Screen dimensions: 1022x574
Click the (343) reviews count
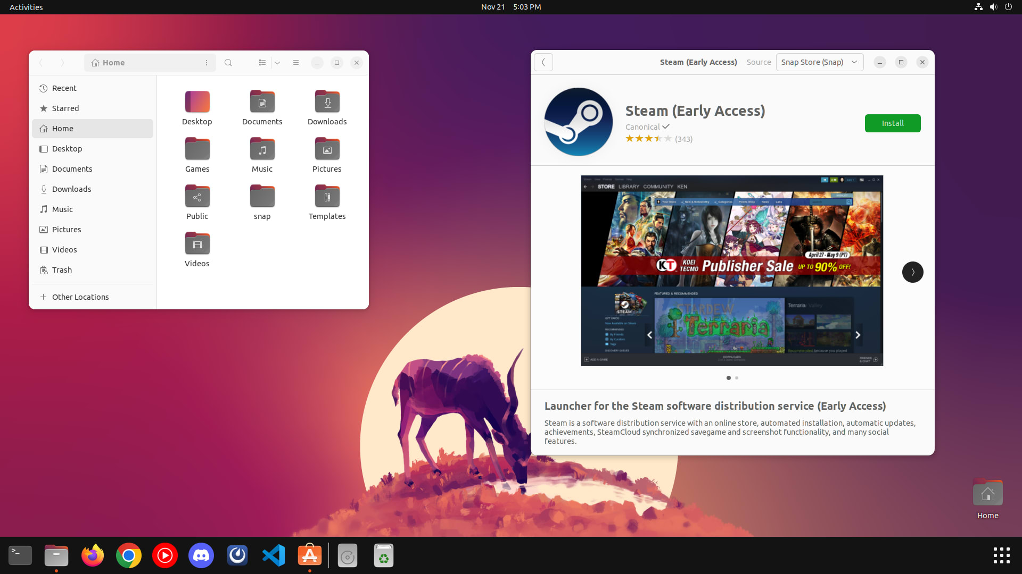coord(683,139)
